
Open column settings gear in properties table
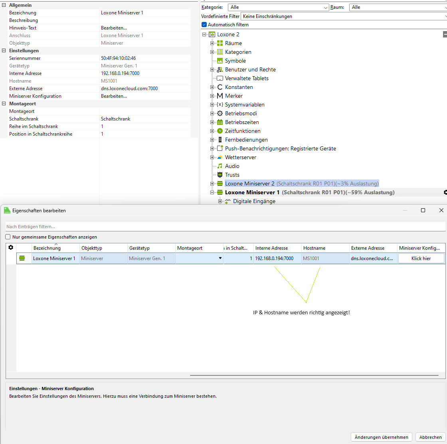(x=11, y=247)
